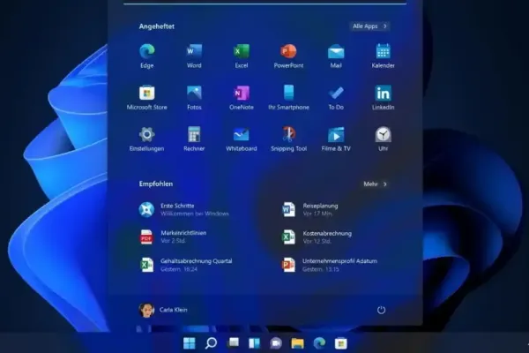Open the Fotos app
The image size is (529, 353).
[x=194, y=98]
